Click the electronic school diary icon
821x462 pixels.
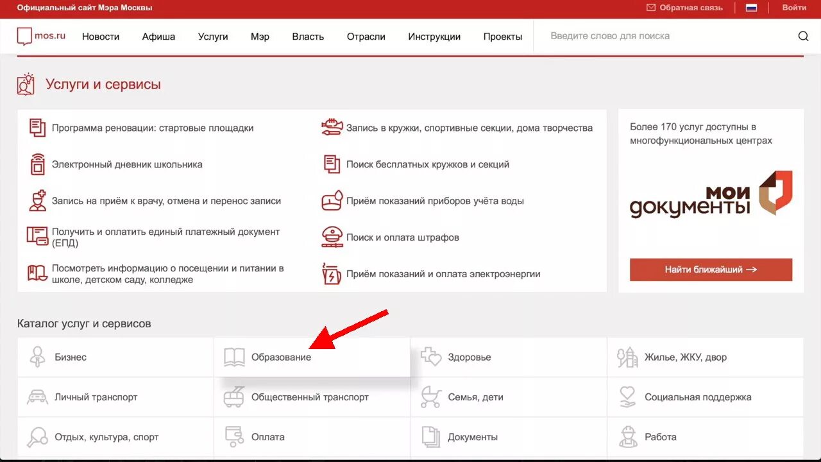pos(38,164)
